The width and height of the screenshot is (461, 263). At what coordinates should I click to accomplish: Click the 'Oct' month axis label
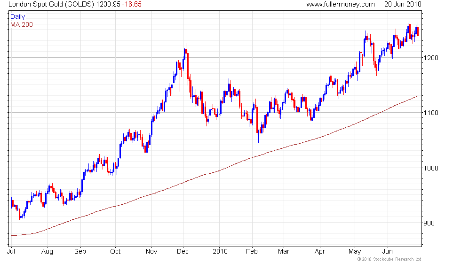coord(115,252)
